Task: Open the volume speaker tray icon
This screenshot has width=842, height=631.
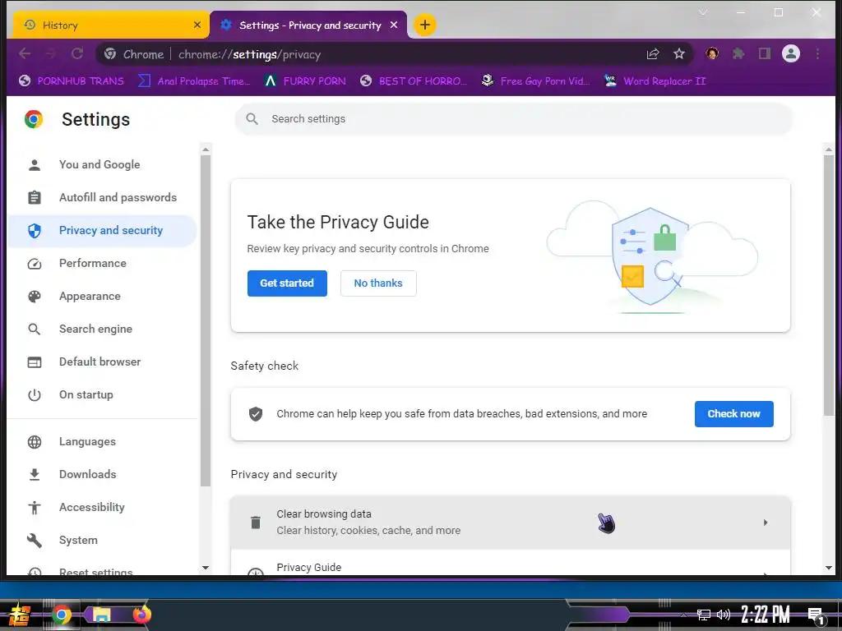Action: (x=724, y=615)
